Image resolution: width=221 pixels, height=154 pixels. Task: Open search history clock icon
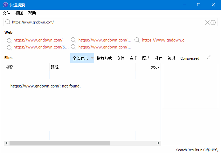(213, 22)
